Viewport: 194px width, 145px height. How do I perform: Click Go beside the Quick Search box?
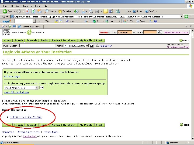pos(91,46)
